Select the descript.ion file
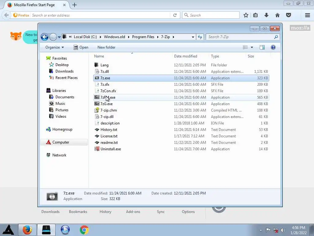Image resolution: width=314 pixels, height=236 pixels. tap(181, 123)
